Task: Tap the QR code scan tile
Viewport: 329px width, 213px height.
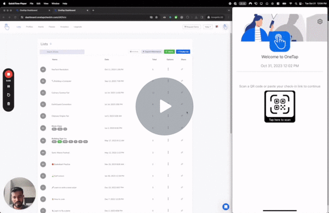Action: (280, 106)
